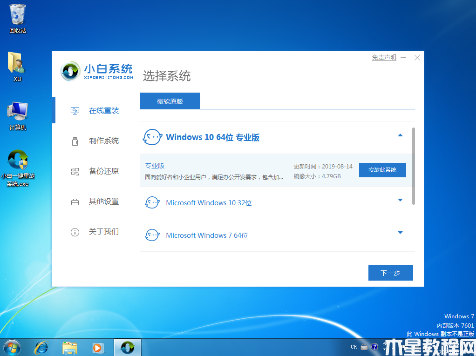Open the Windows Start menu orb
The image size is (476, 356).
(12, 348)
